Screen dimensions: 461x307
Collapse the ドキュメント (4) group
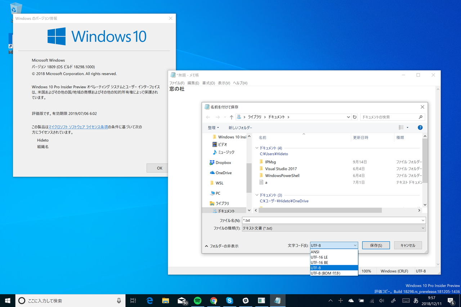257,148
